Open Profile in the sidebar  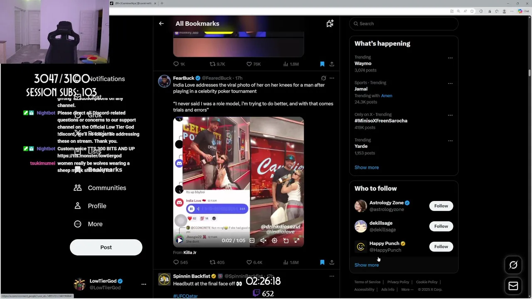click(x=90, y=206)
